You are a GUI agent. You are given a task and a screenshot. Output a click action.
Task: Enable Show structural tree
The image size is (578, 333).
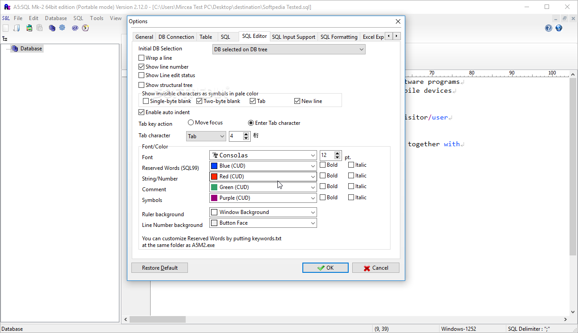point(142,85)
